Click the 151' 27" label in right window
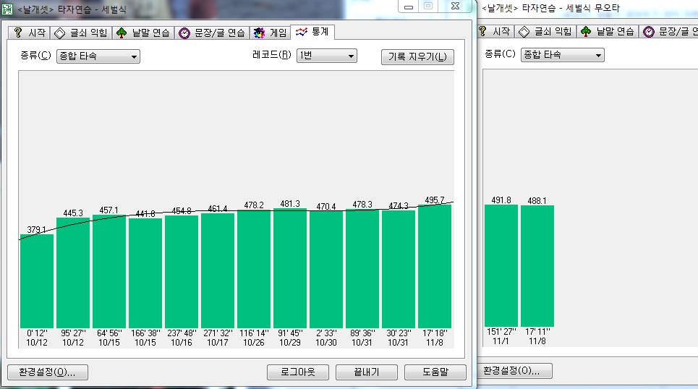This screenshot has width=698, height=389. pos(501,332)
